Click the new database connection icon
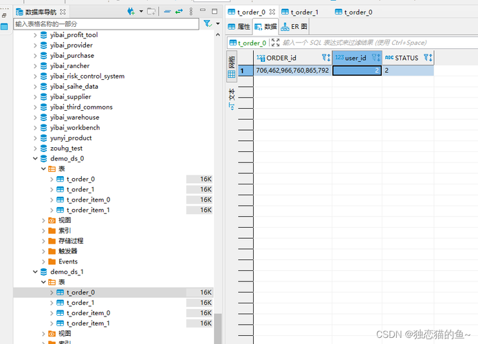The height and width of the screenshot is (344, 478). click(131, 12)
